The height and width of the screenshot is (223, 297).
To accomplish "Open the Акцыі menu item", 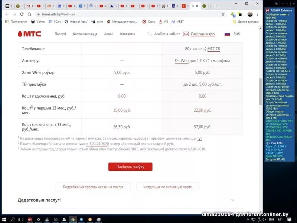I will (109, 34).
